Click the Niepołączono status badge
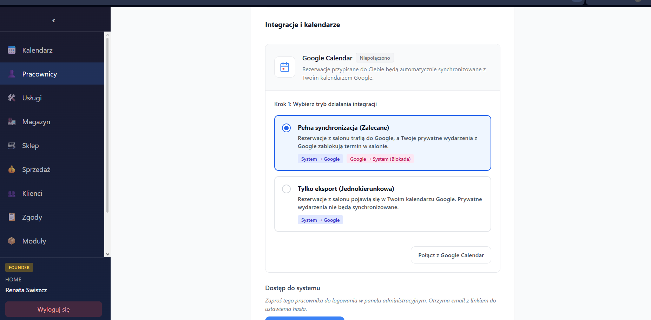 [374, 58]
